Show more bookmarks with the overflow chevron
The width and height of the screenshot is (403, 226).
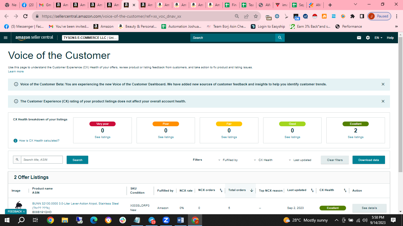pyautogui.click(x=396, y=26)
